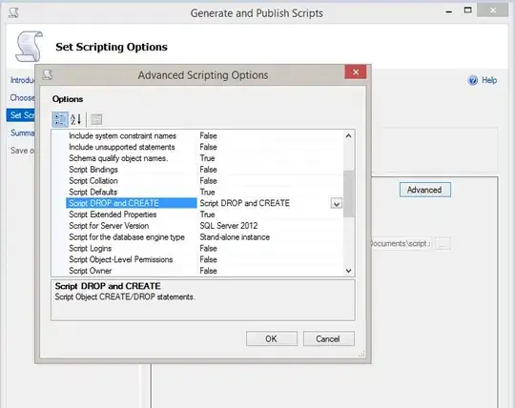
Task: Click the browse ellipsis button beside file path
Action: (x=443, y=244)
